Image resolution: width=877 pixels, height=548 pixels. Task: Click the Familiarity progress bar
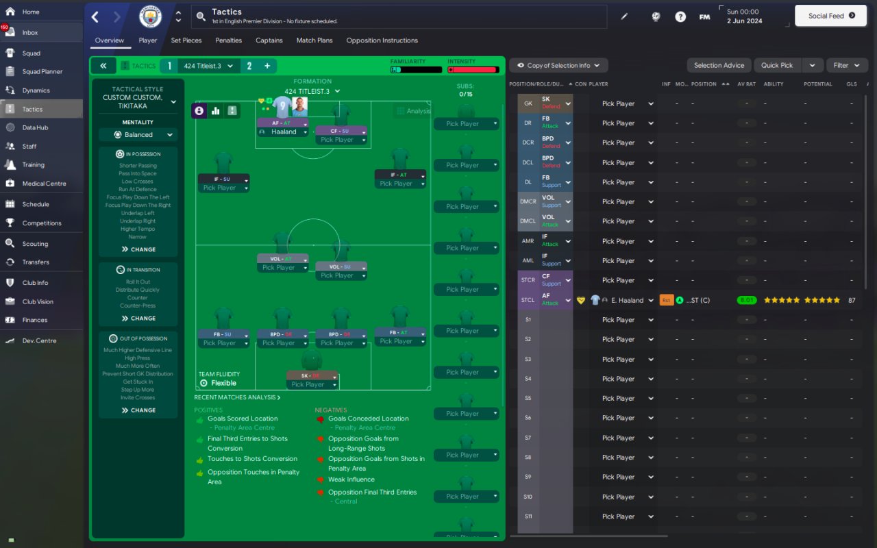[416, 70]
